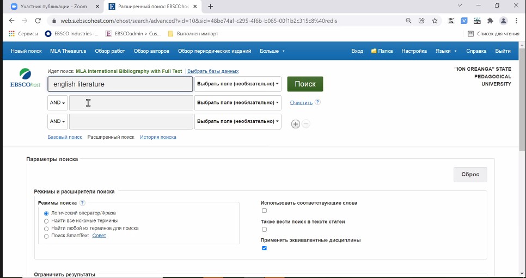Switch to the Zoom browser tab

tap(54, 7)
